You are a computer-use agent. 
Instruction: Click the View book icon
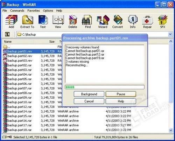point(58,22)
